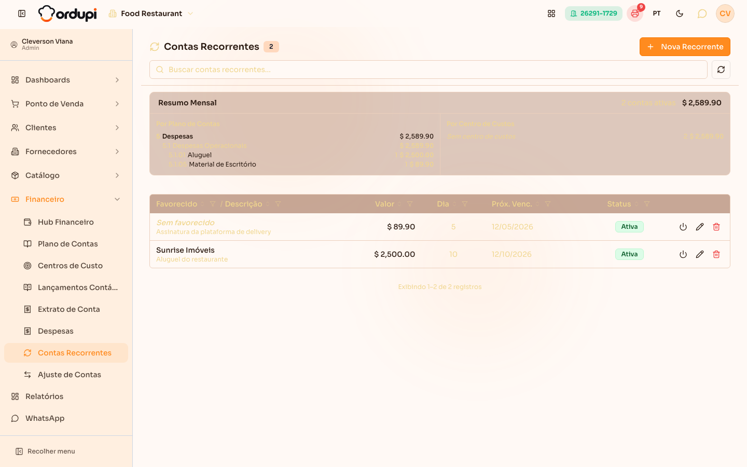This screenshot has width=747, height=467.
Task: Filter the Valor column with the funnel icon
Action: (410, 204)
